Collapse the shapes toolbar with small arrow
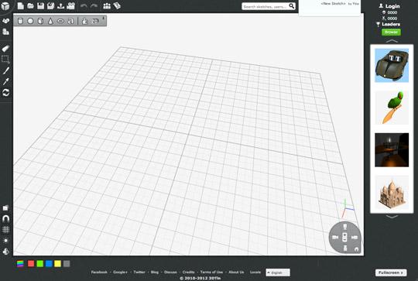The width and height of the screenshot is (418, 281). click(x=104, y=18)
